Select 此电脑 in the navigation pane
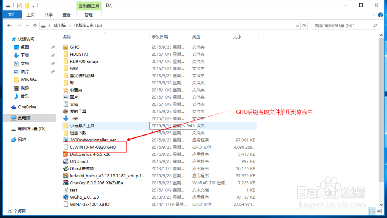This screenshot has width=387, height=218. (x=24, y=118)
